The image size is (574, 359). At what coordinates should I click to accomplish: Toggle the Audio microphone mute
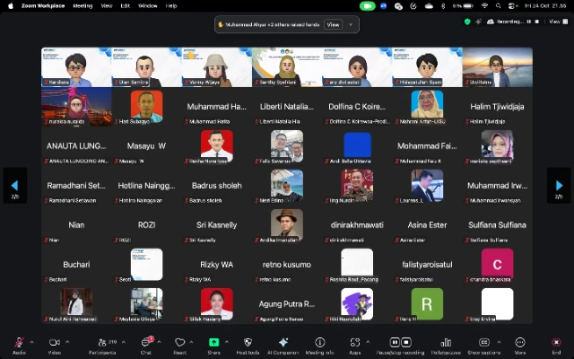coord(18,342)
